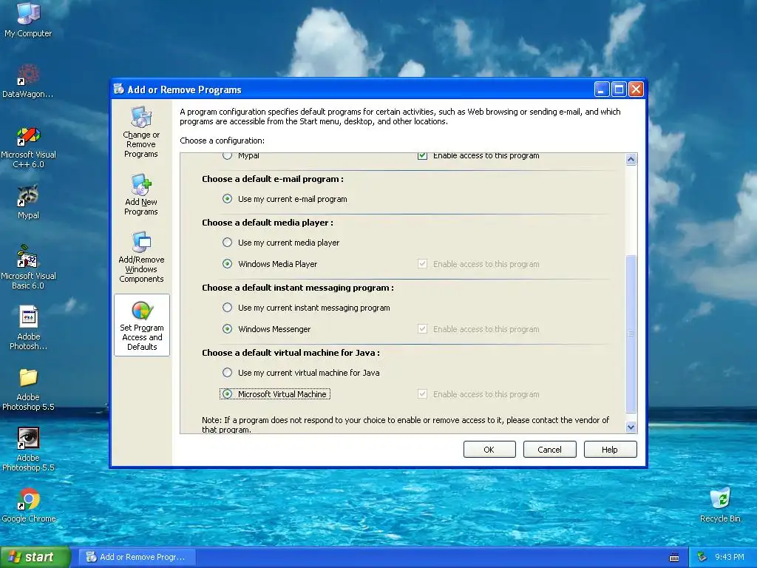Click the taskbar clock showing 9:43 PM
757x568 pixels.
[x=729, y=557]
